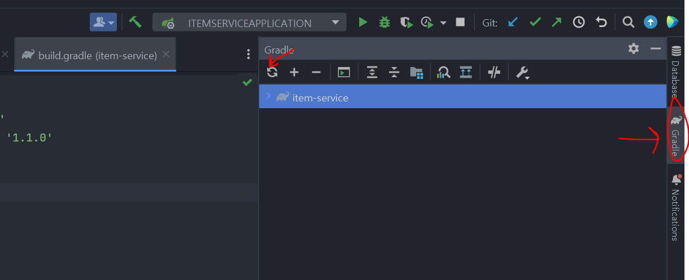Image resolution: width=689 pixels, height=280 pixels.
Task: Select the item-service project row
Action: pos(463,97)
